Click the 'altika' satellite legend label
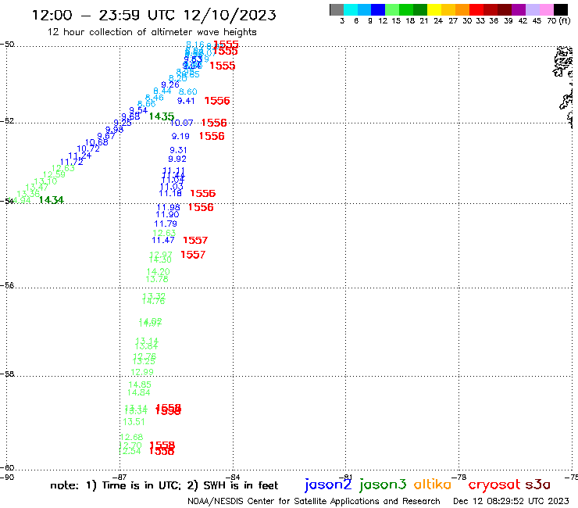 [x=433, y=484]
